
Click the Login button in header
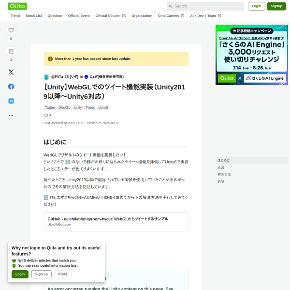tap(256, 6)
